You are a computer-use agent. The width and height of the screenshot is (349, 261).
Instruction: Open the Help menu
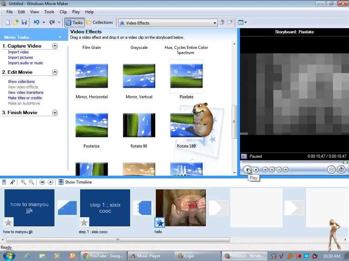pyautogui.click(x=90, y=12)
